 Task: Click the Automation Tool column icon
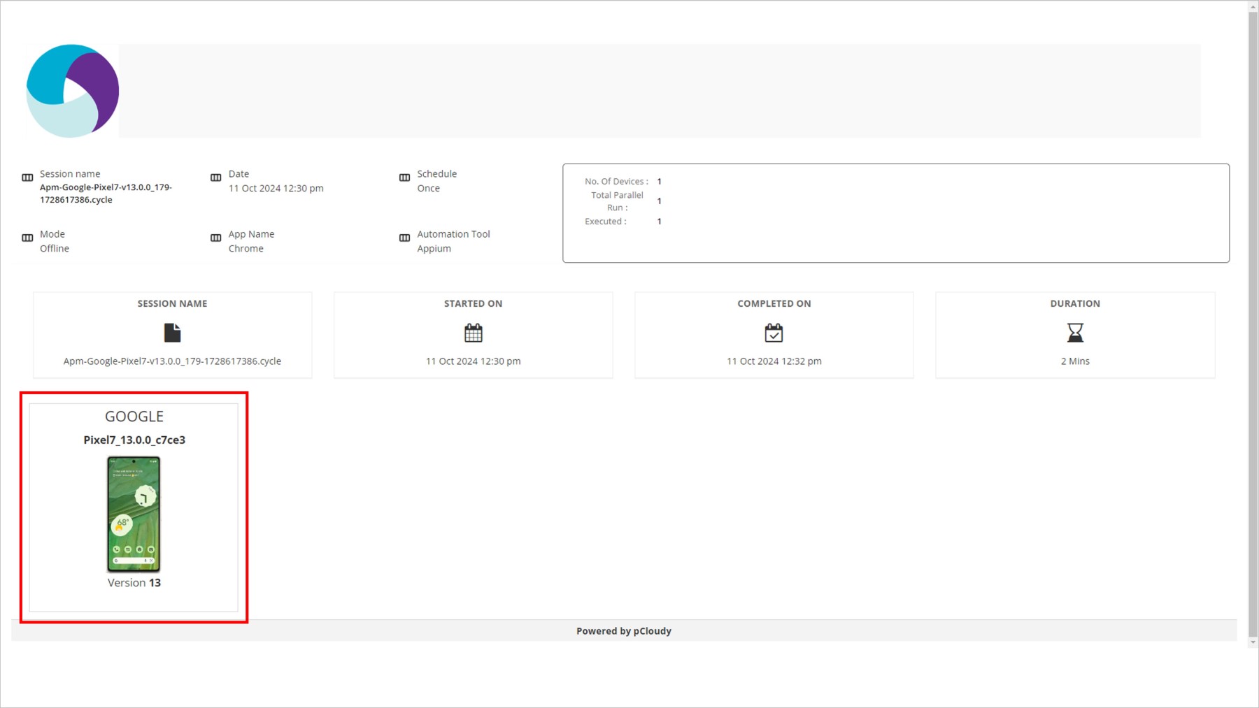[x=404, y=238]
